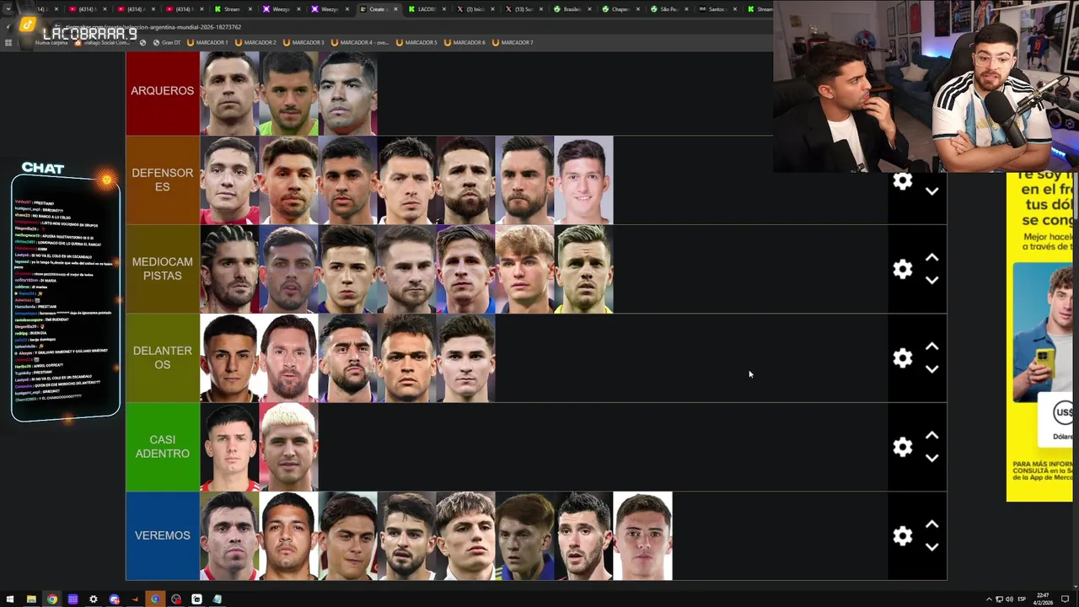Select blond player photo in MEDIOCAMPISTAS row
The width and height of the screenshot is (1079, 607).
(x=524, y=269)
